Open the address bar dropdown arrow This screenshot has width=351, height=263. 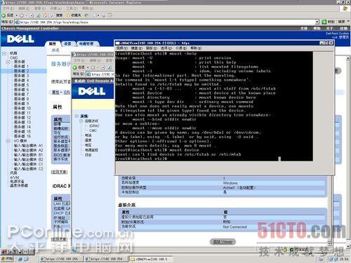pos(317,22)
